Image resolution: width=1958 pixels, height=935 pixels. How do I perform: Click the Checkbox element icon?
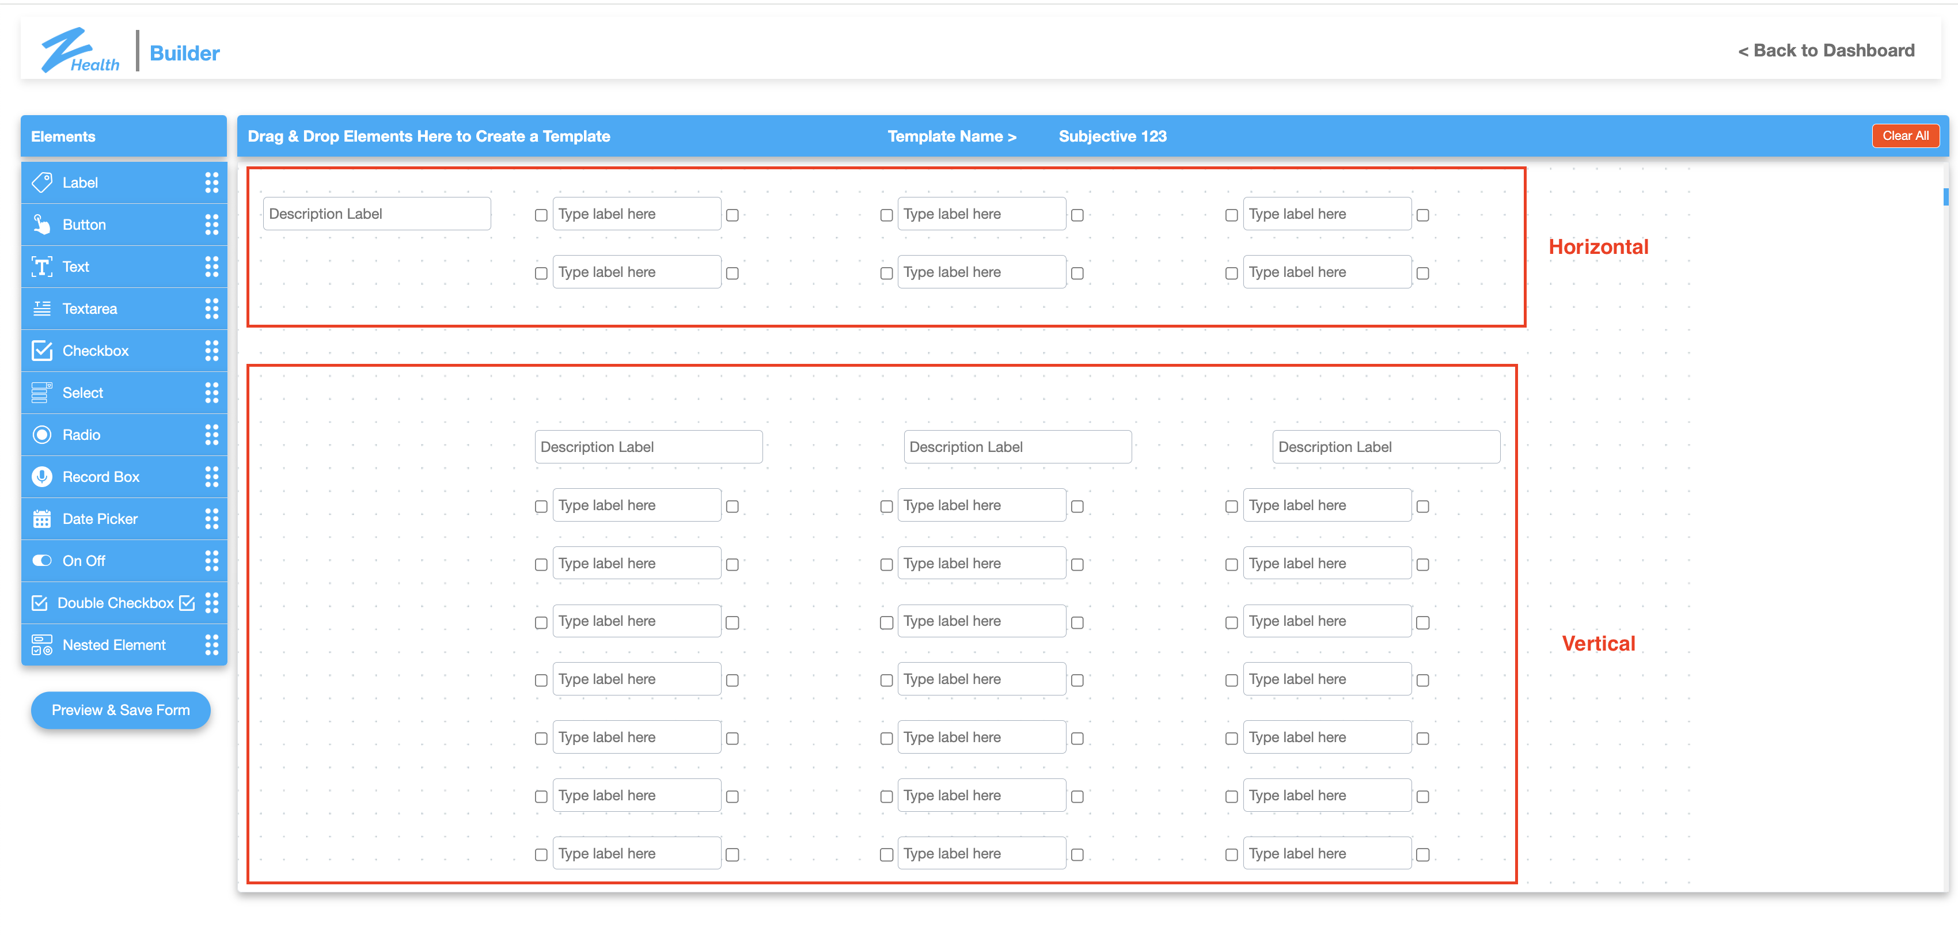tap(42, 351)
